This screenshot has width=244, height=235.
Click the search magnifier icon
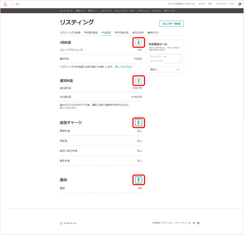(13, 4)
